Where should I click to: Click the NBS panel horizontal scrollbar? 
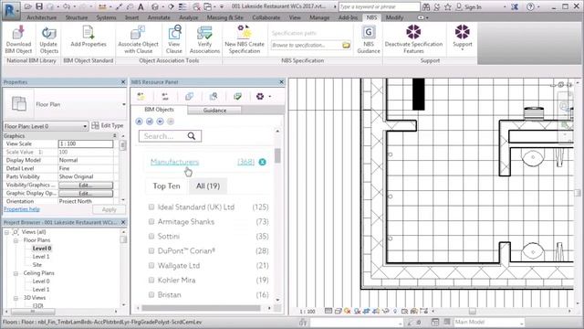pos(201,308)
